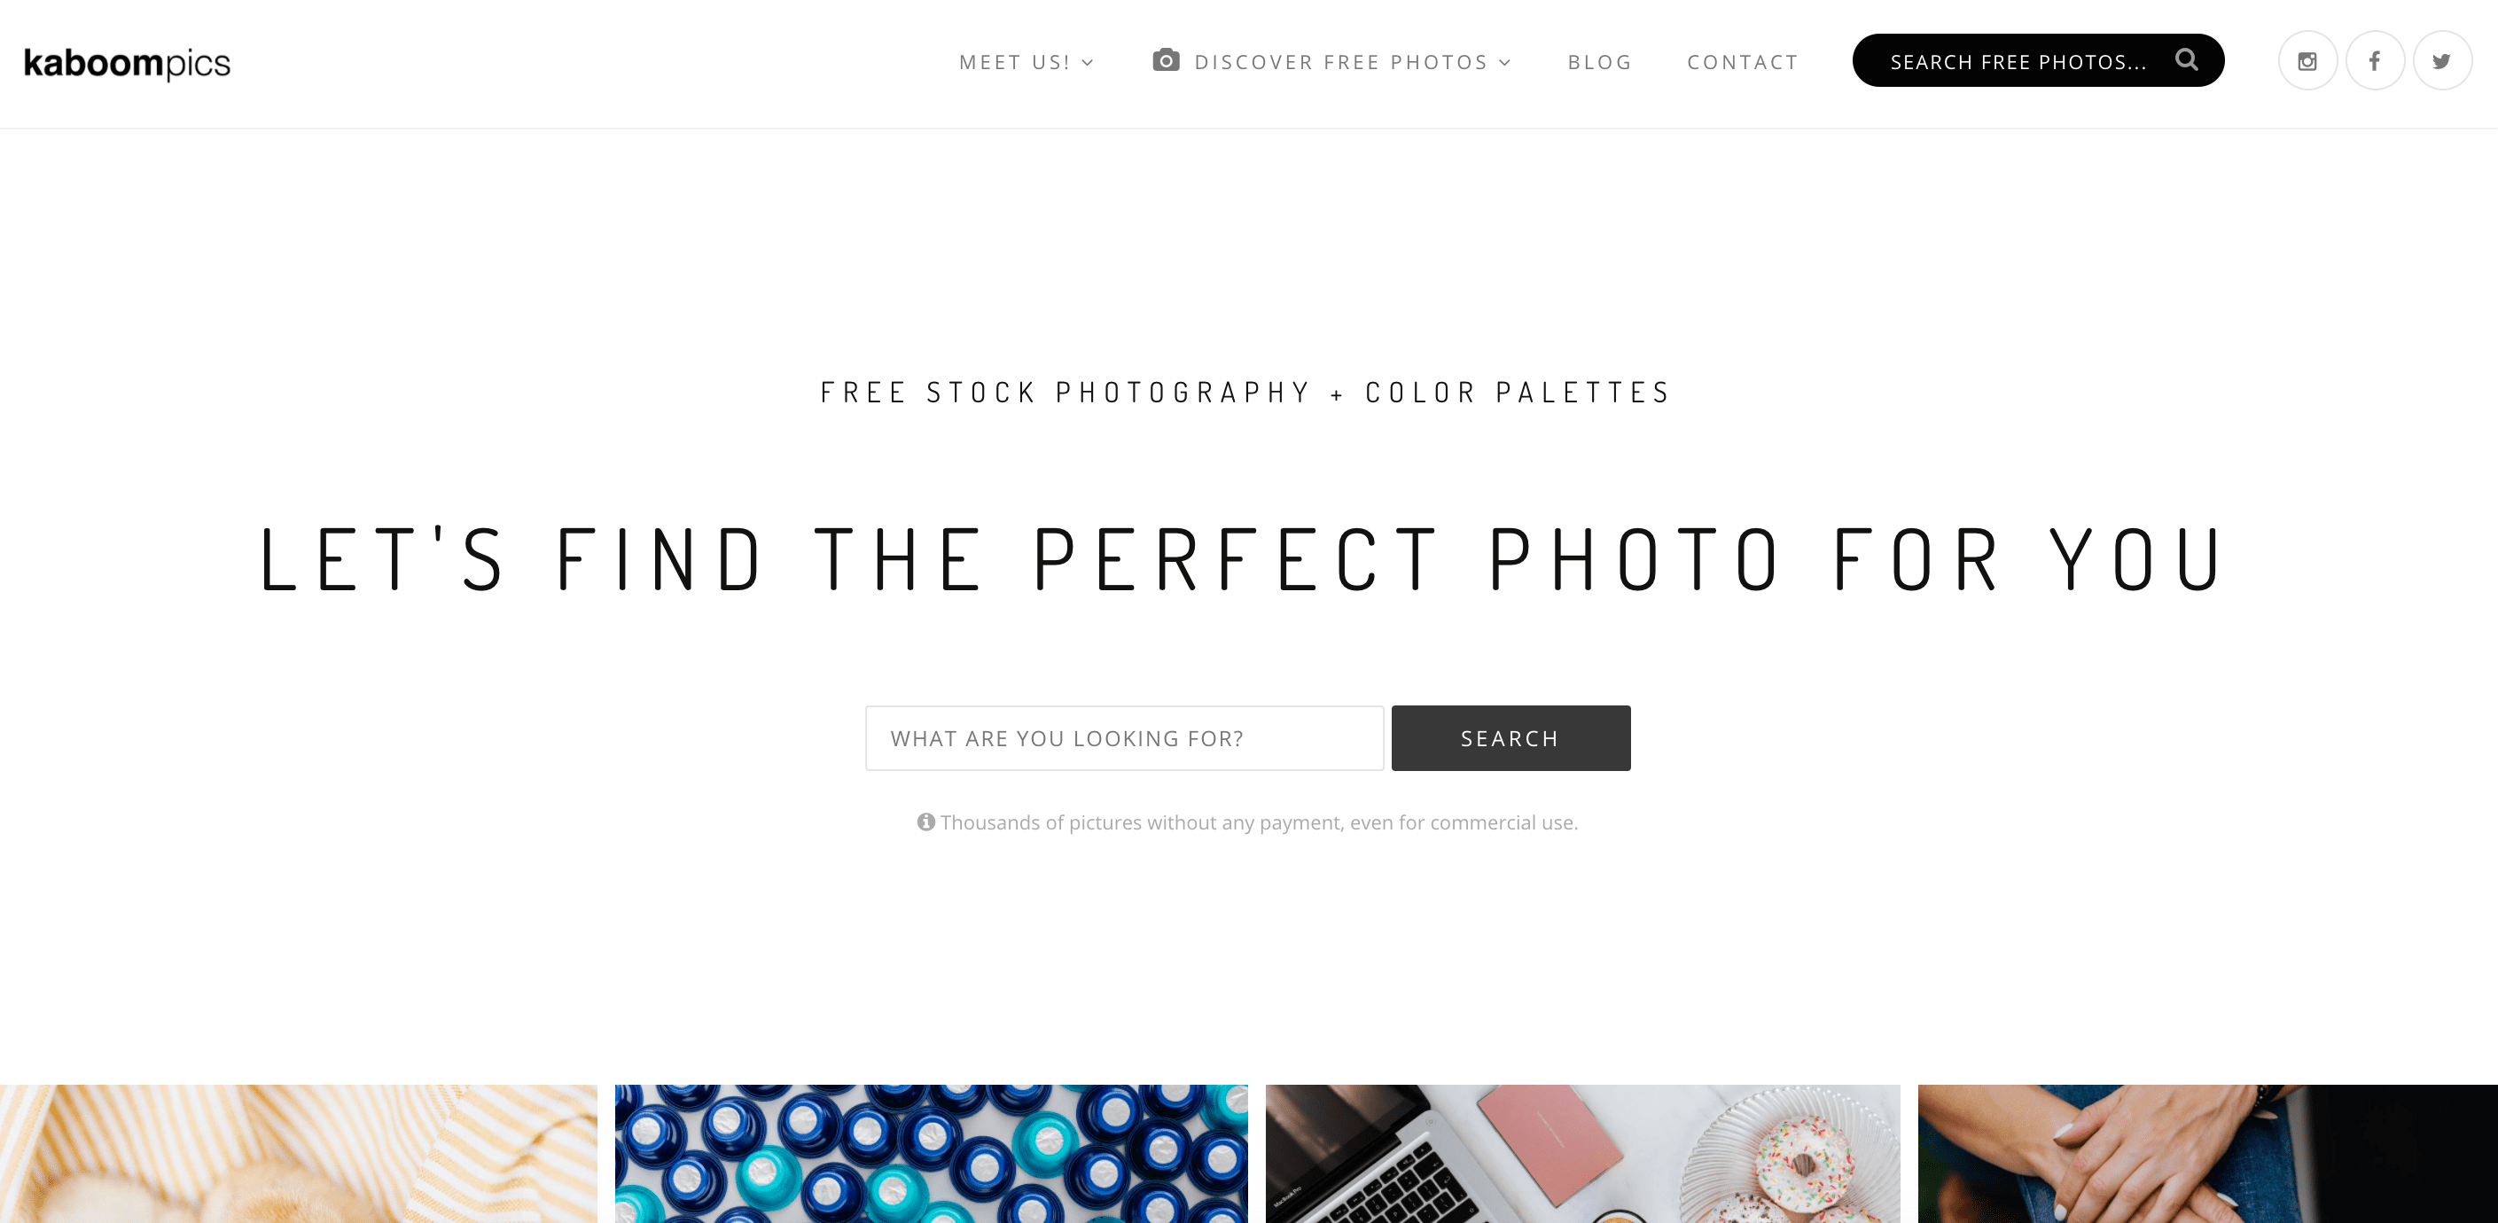The height and width of the screenshot is (1223, 2498).
Task: Open the striped yellow fabric photo
Action: [299, 1153]
